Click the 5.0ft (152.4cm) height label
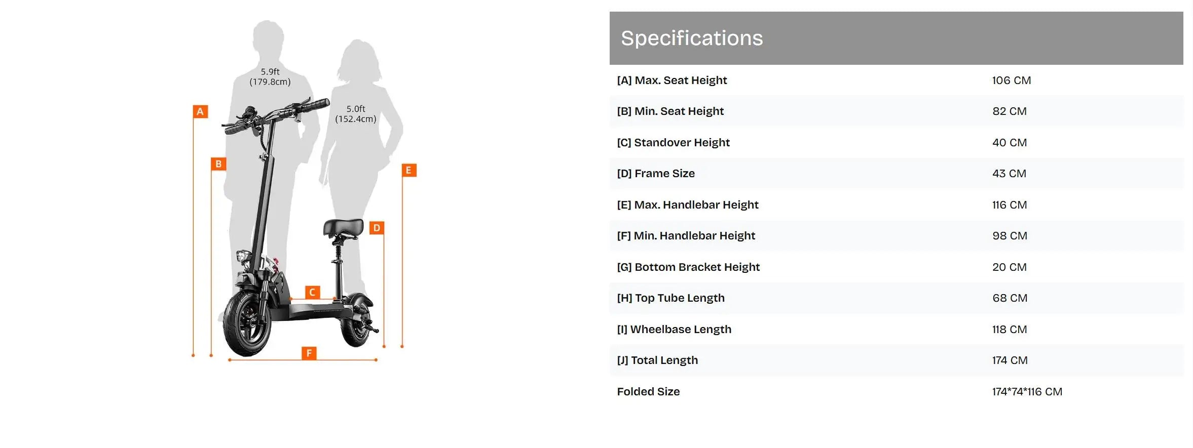 click(x=356, y=114)
